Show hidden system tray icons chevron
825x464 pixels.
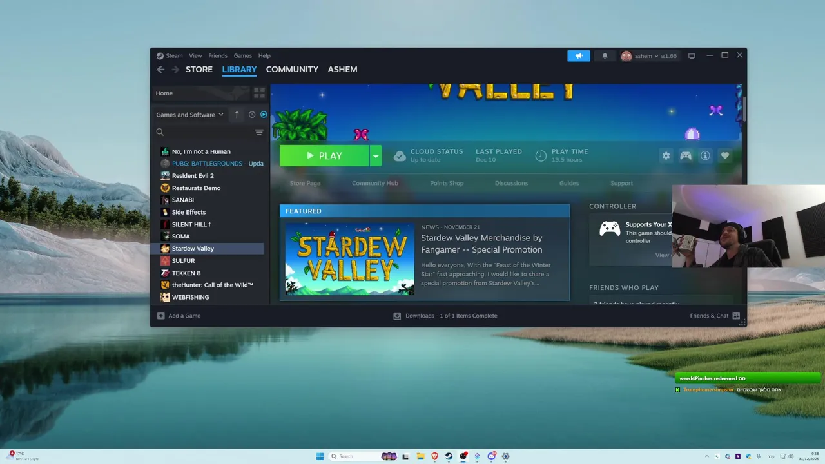coord(706,456)
